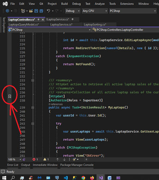Click the red error count indicator
Image resolution: width=159 pixels, height=180 pixels.
[35, 159]
